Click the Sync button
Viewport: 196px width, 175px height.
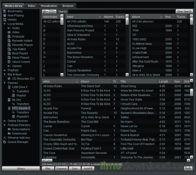[x=75, y=168]
